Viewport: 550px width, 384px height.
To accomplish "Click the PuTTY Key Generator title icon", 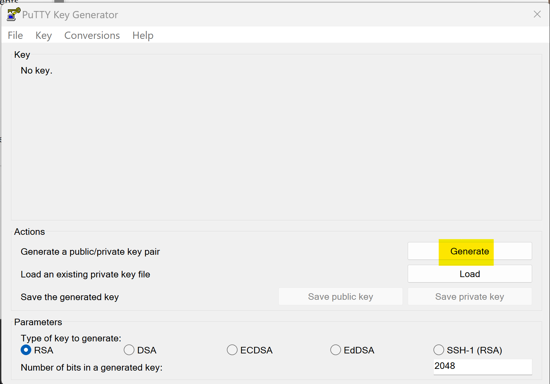I will click(14, 14).
